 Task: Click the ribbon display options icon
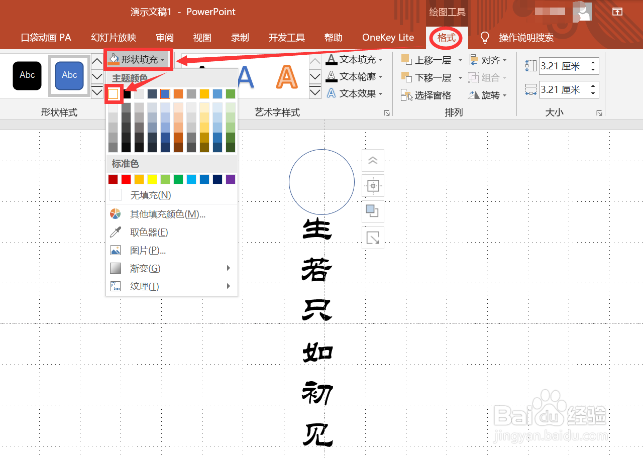(617, 12)
